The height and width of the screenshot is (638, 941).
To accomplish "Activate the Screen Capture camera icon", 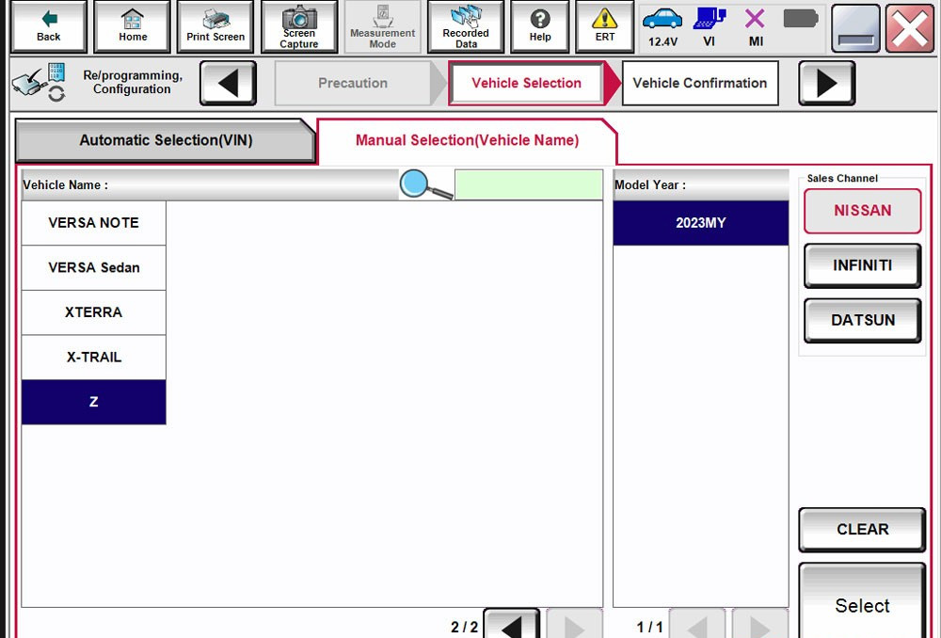I will click(299, 26).
